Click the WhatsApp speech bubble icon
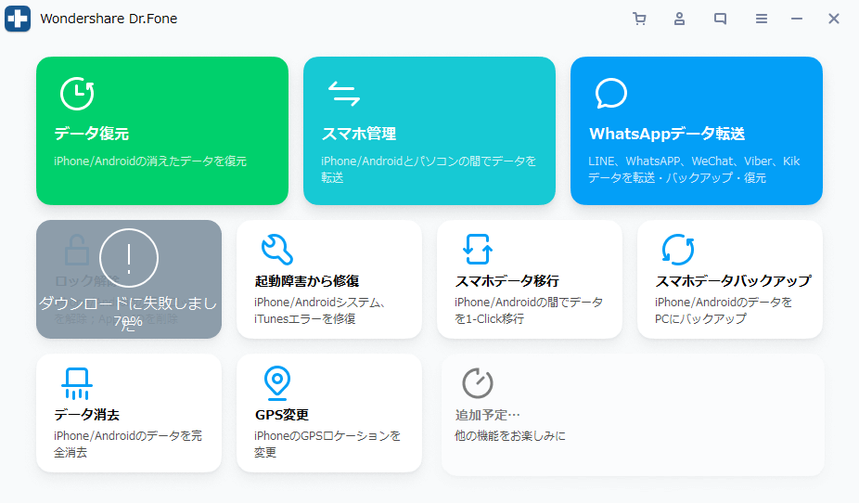Screen dimensions: 859x503 click(610, 93)
